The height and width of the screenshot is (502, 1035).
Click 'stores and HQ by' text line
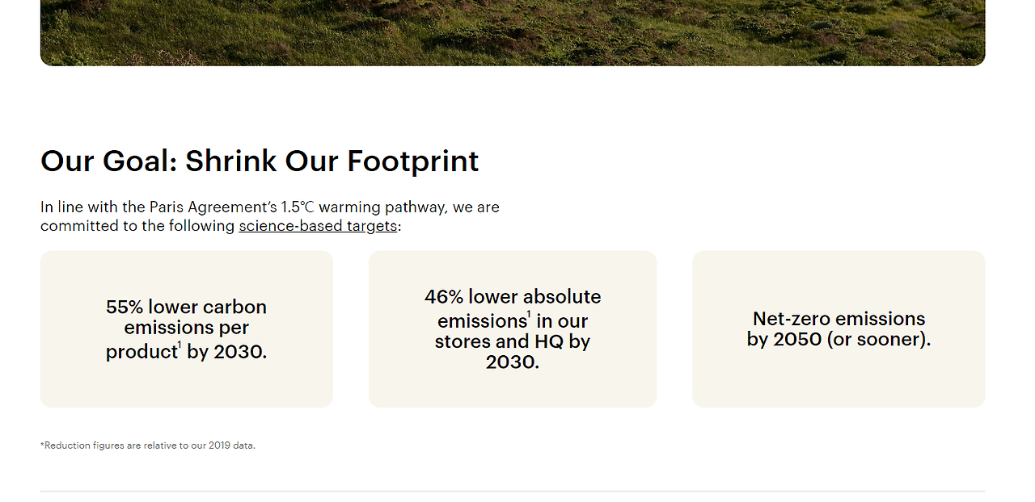513,341
